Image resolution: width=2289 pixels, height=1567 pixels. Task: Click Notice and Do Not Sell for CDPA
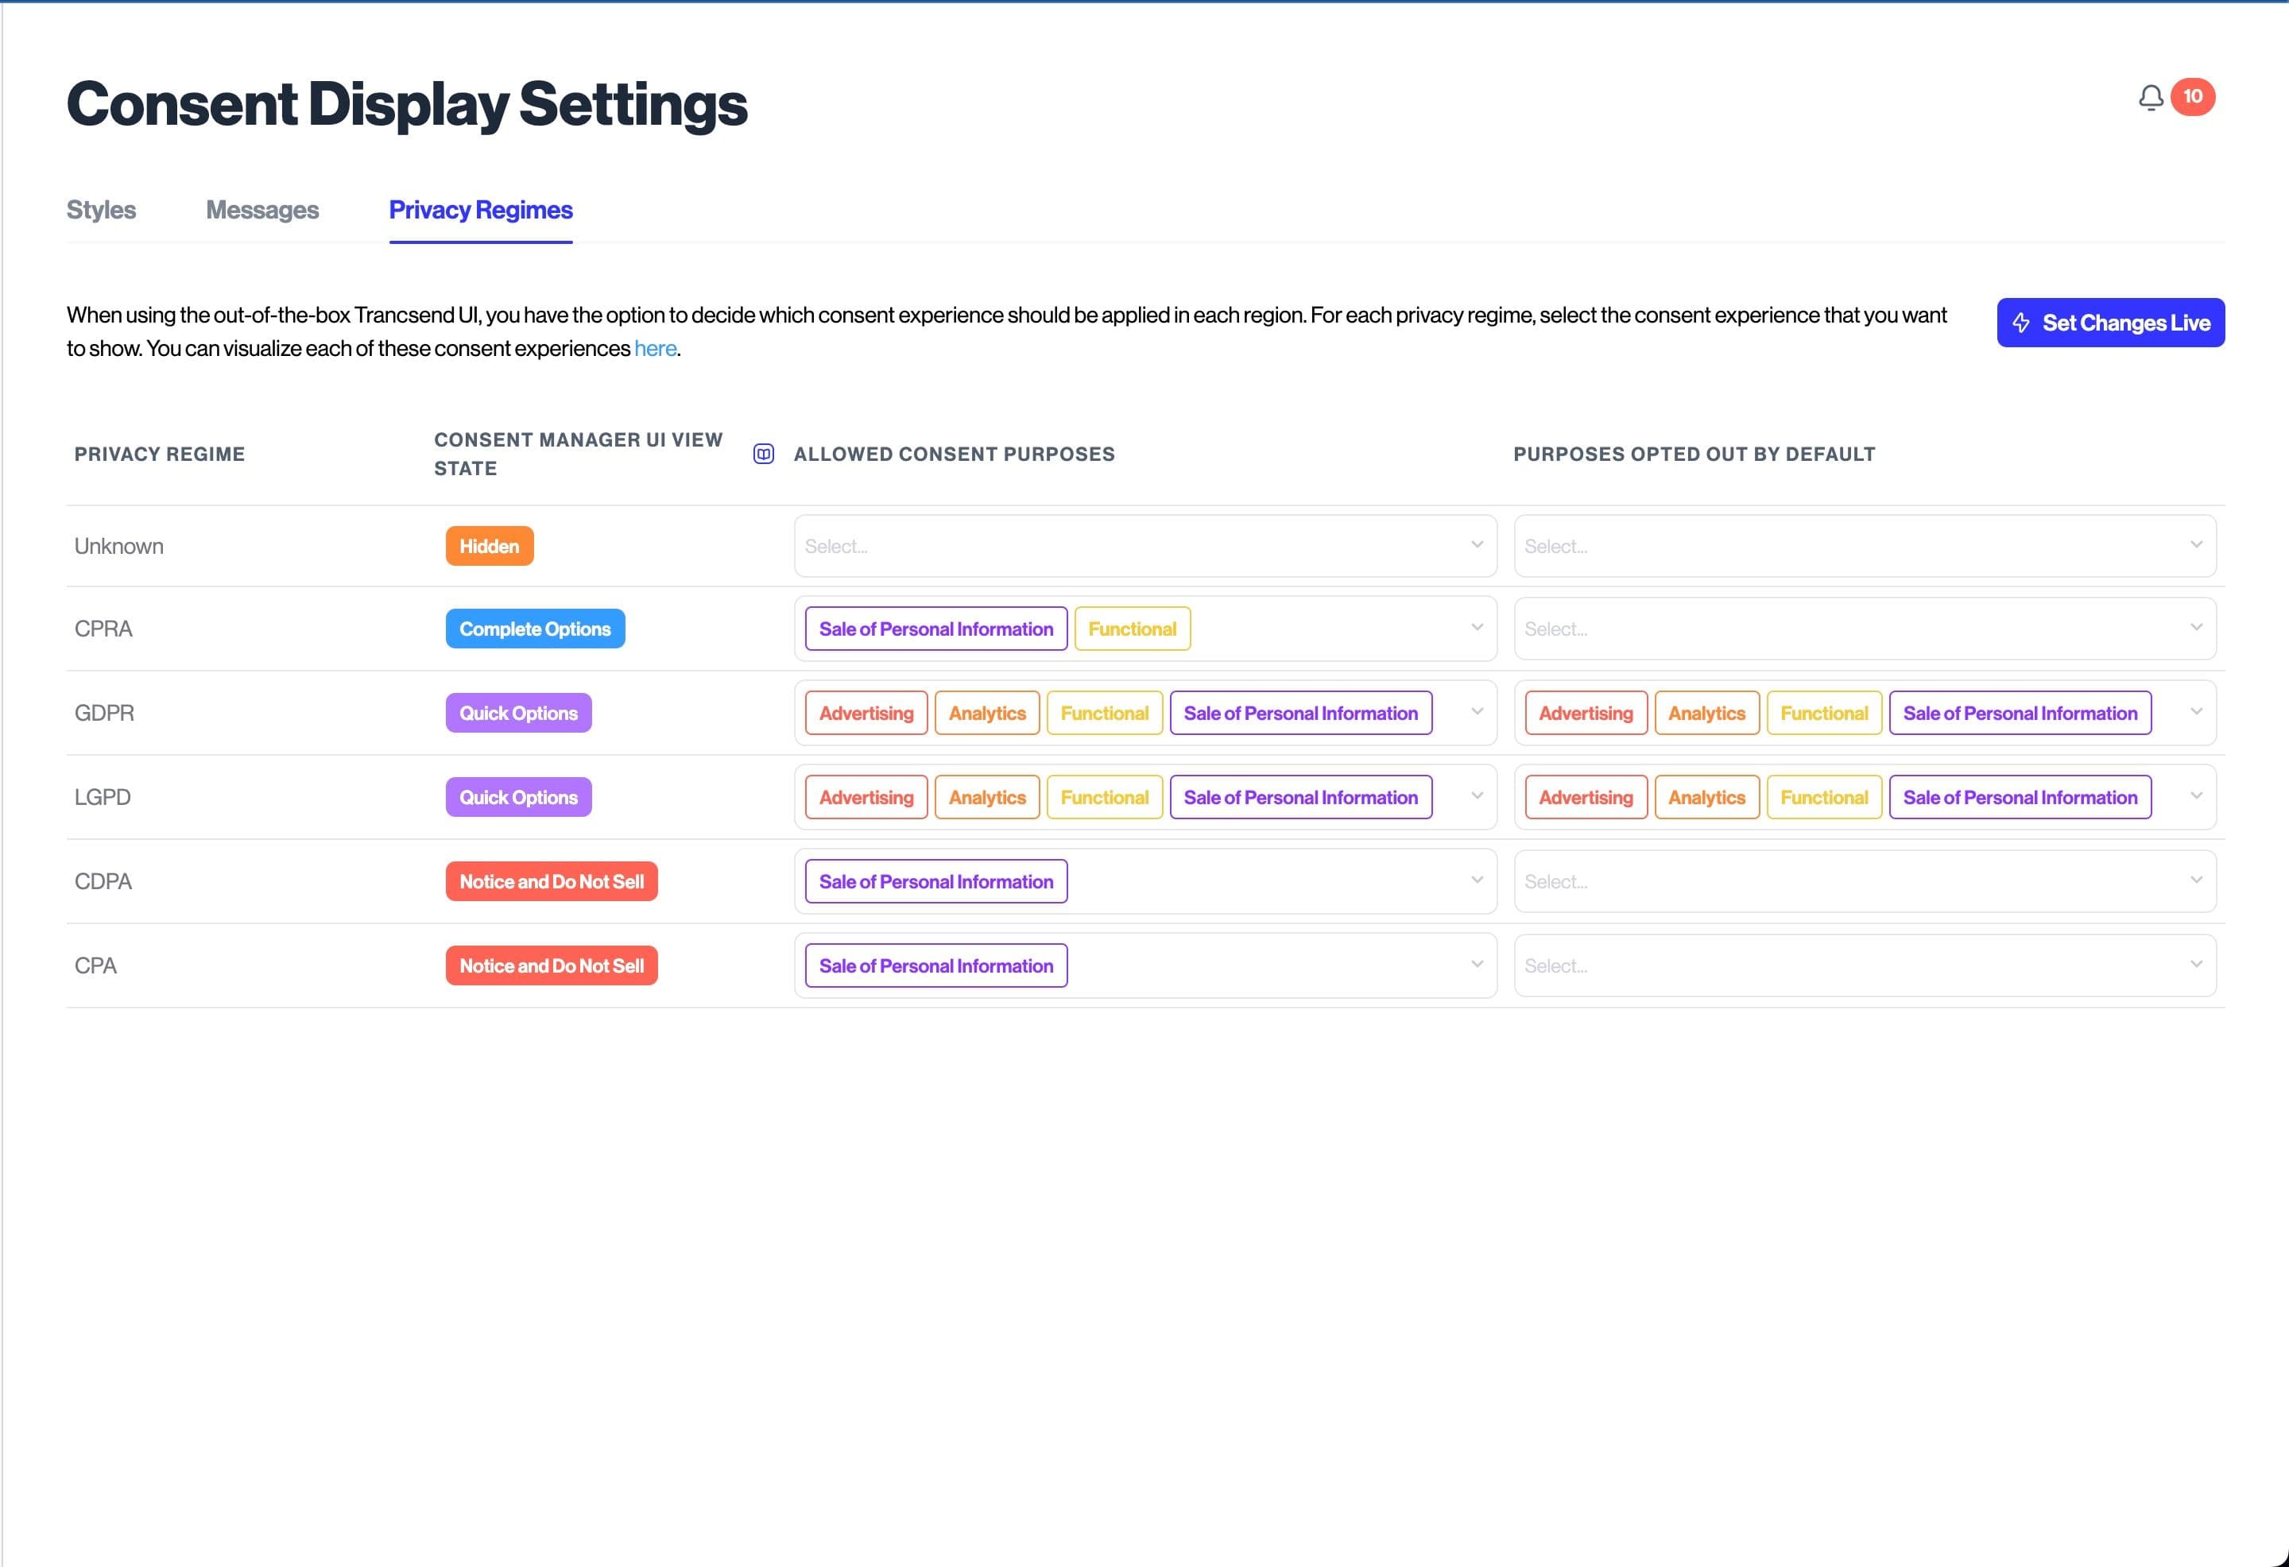click(552, 881)
